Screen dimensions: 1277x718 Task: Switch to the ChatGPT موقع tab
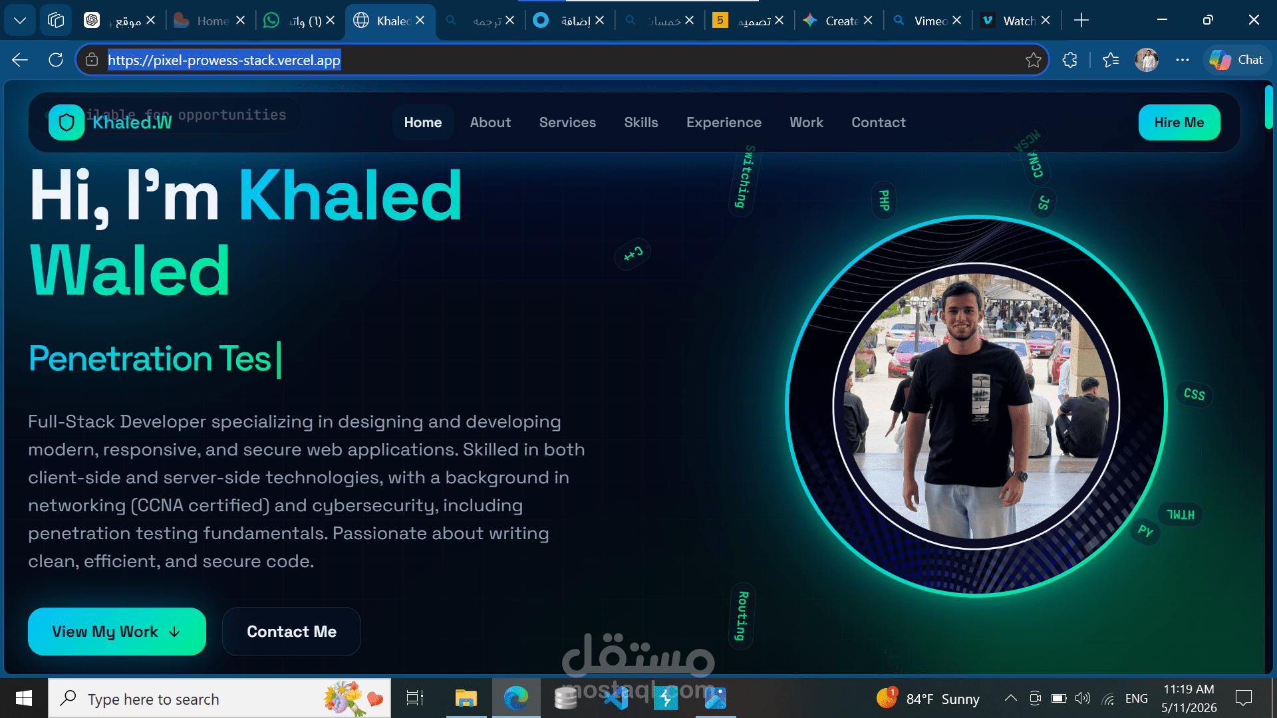pos(120,21)
